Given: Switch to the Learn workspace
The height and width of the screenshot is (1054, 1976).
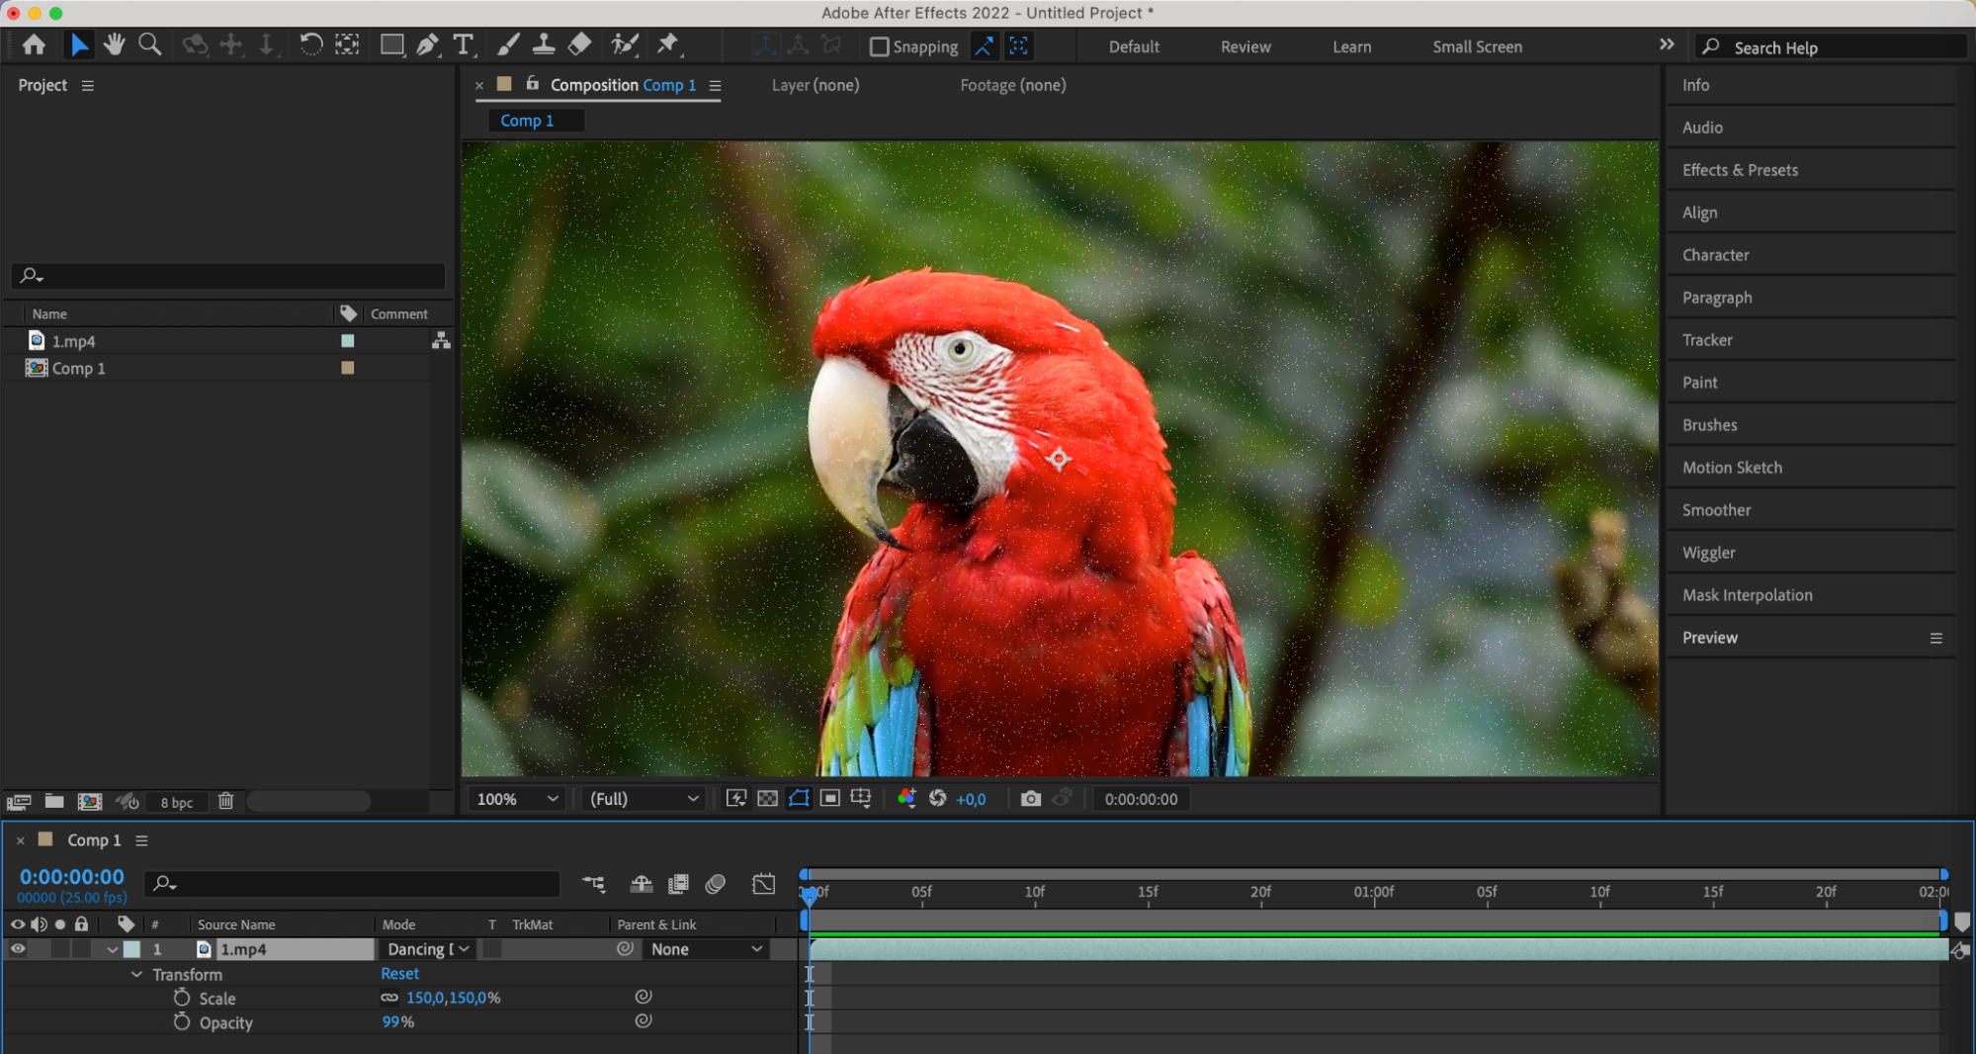Looking at the screenshot, I should [x=1351, y=46].
